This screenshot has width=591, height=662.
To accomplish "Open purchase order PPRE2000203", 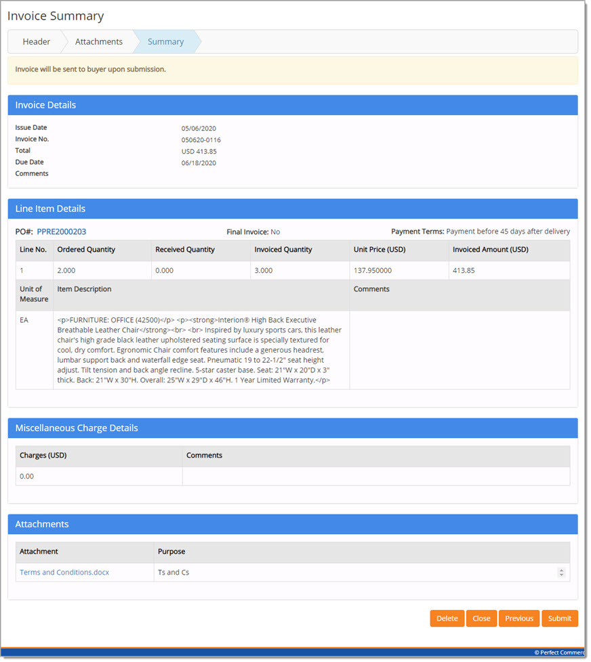I will click(60, 231).
